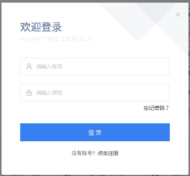Focus the 请输入账号 account input field
The height and width of the screenshot is (176, 190).
click(95, 67)
